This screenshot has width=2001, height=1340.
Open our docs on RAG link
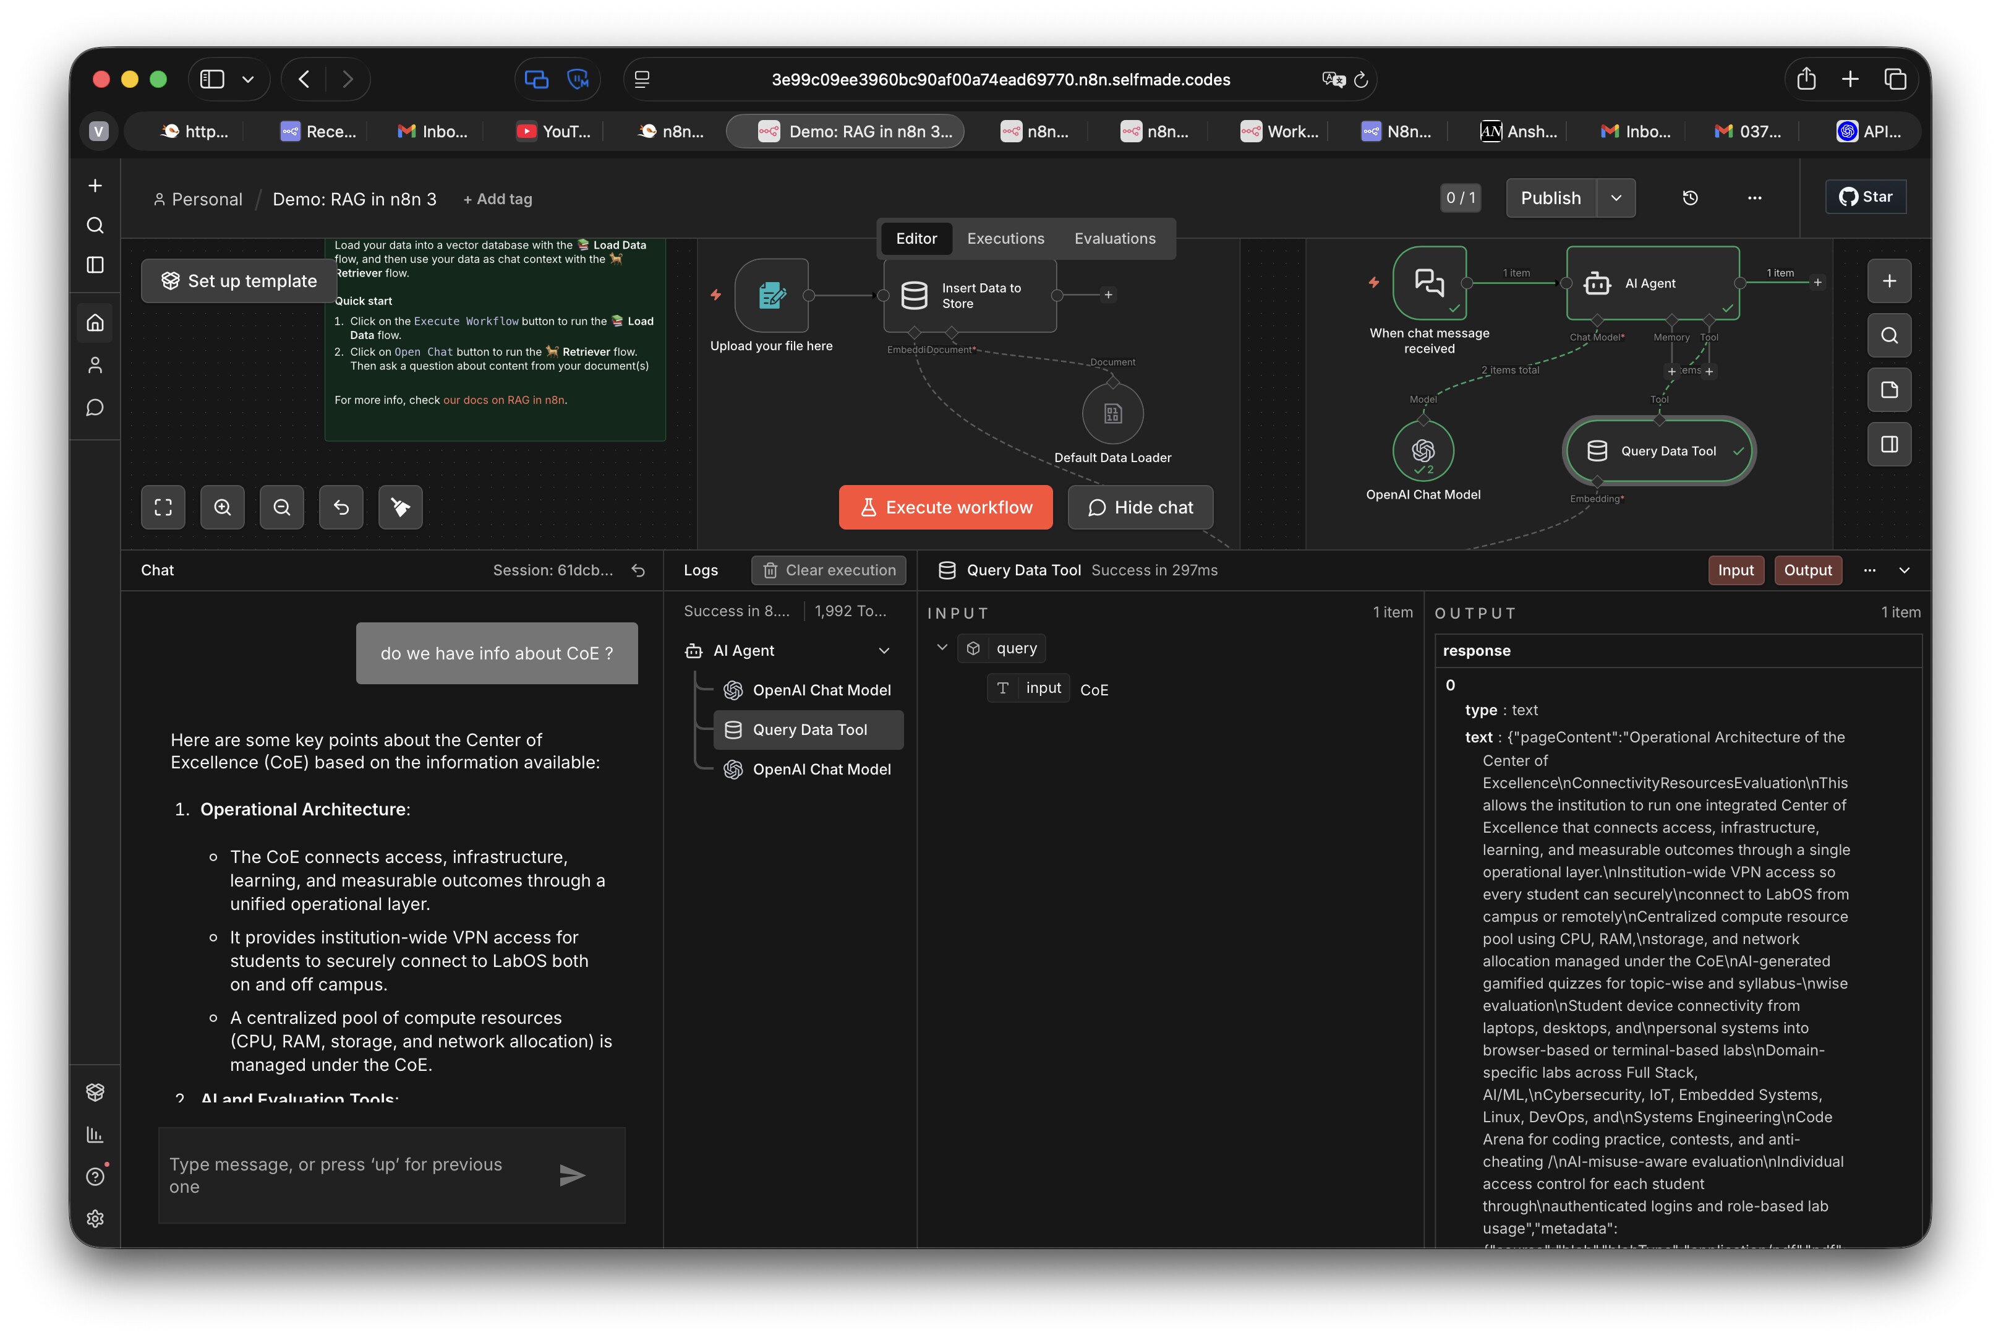tap(503, 400)
